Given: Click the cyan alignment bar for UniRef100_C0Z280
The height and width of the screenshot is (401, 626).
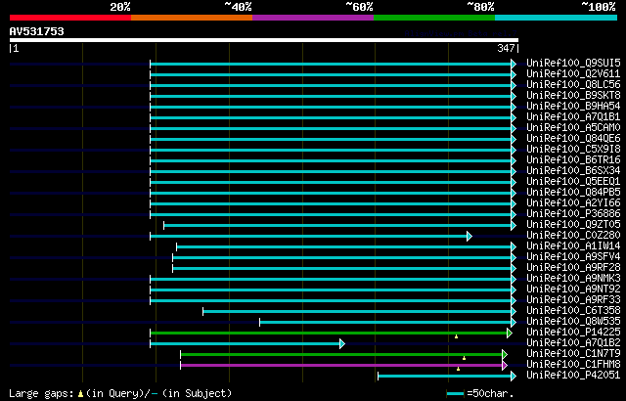Looking at the screenshot, I should pos(311,237).
